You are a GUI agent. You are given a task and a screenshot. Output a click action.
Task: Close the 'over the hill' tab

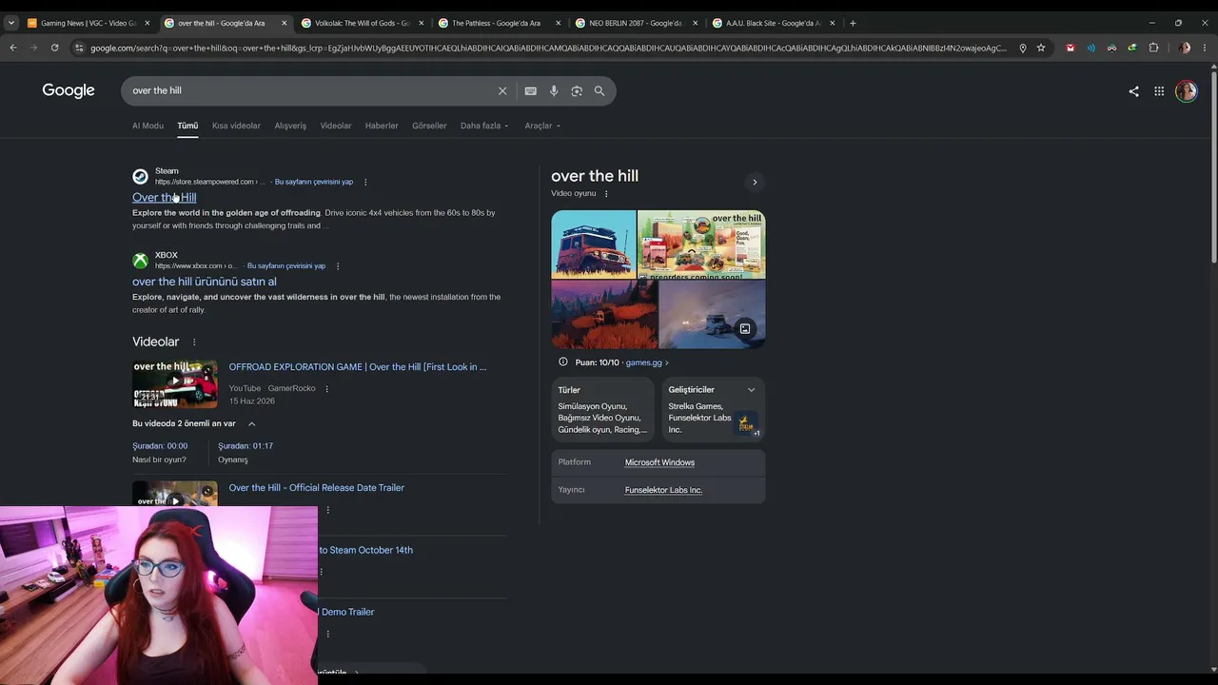pyautogui.click(x=284, y=23)
